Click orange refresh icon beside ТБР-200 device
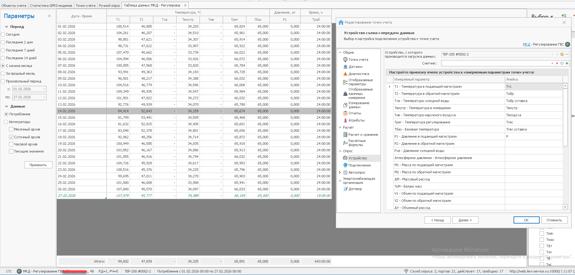The image size is (575, 275). coord(562,54)
